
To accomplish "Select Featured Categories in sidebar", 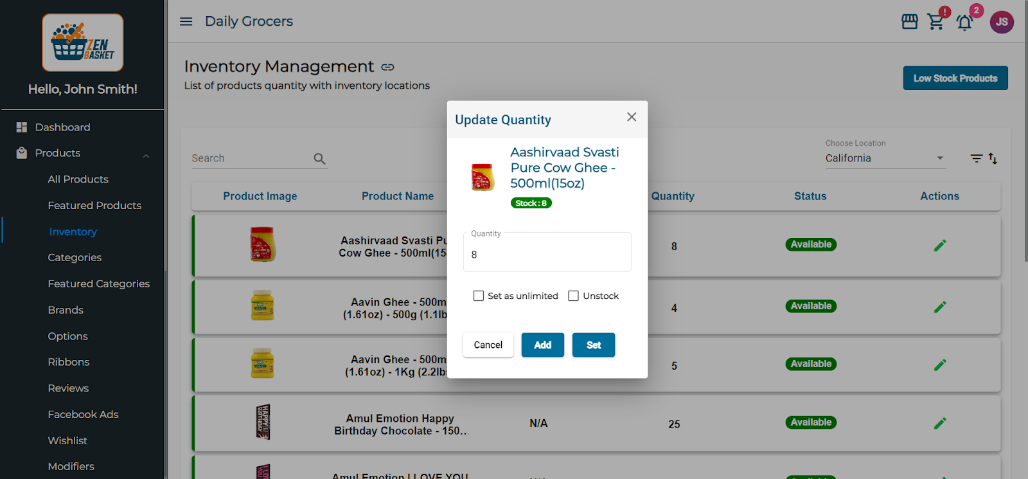I will click(98, 284).
